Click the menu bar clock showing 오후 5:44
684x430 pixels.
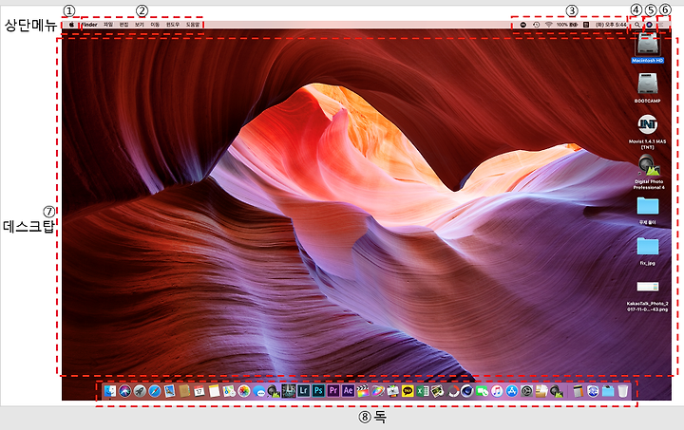(x=611, y=25)
